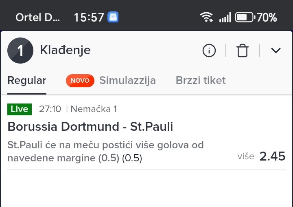
Task: Click the Wi-Fi status icon
Action: pyautogui.click(x=206, y=17)
